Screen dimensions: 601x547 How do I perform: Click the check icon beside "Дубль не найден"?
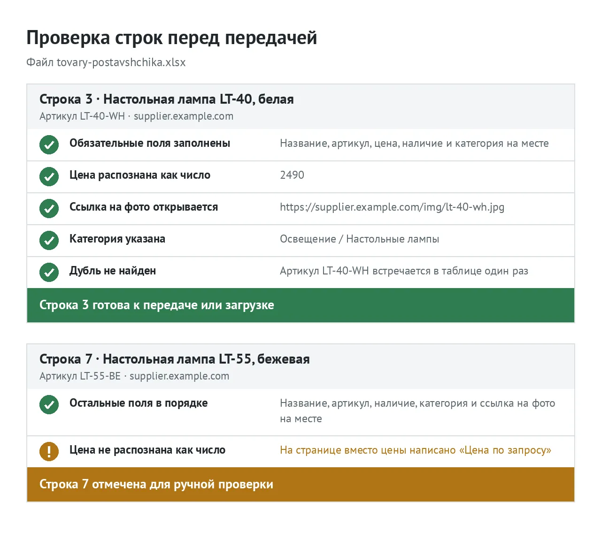(x=49, y=272)
